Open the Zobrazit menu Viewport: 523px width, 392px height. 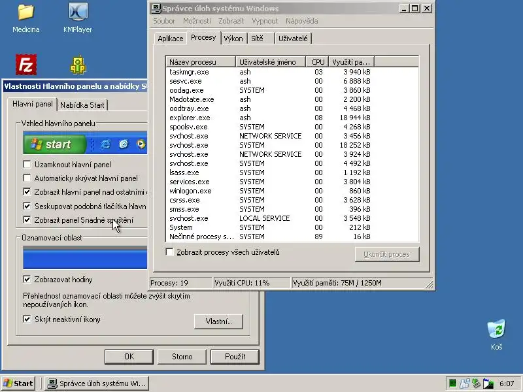pyautogui.click(x=231, y=21)
